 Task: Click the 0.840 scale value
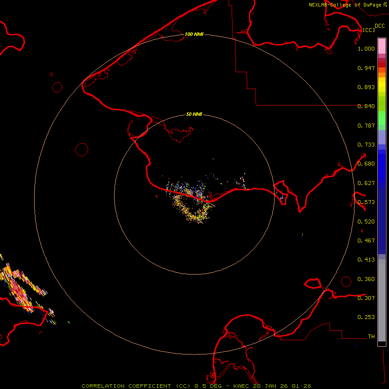(x=366, y=106)
